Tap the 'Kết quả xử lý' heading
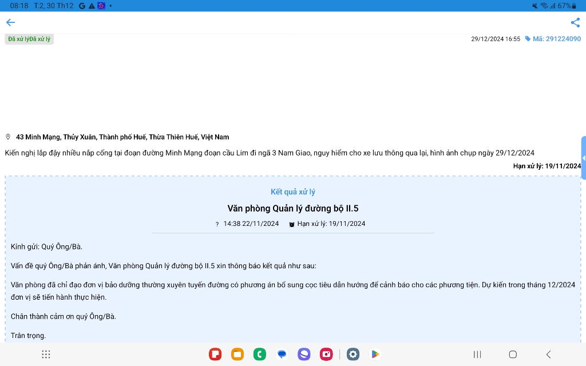The height and width of the screenshot is (366, 586). coord(293,192)
